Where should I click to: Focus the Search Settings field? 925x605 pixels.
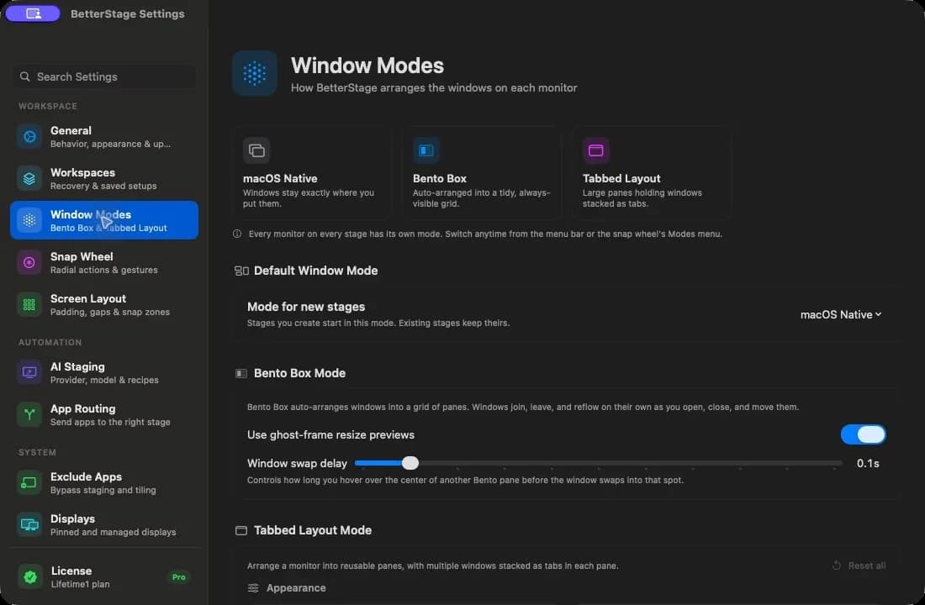103,76
